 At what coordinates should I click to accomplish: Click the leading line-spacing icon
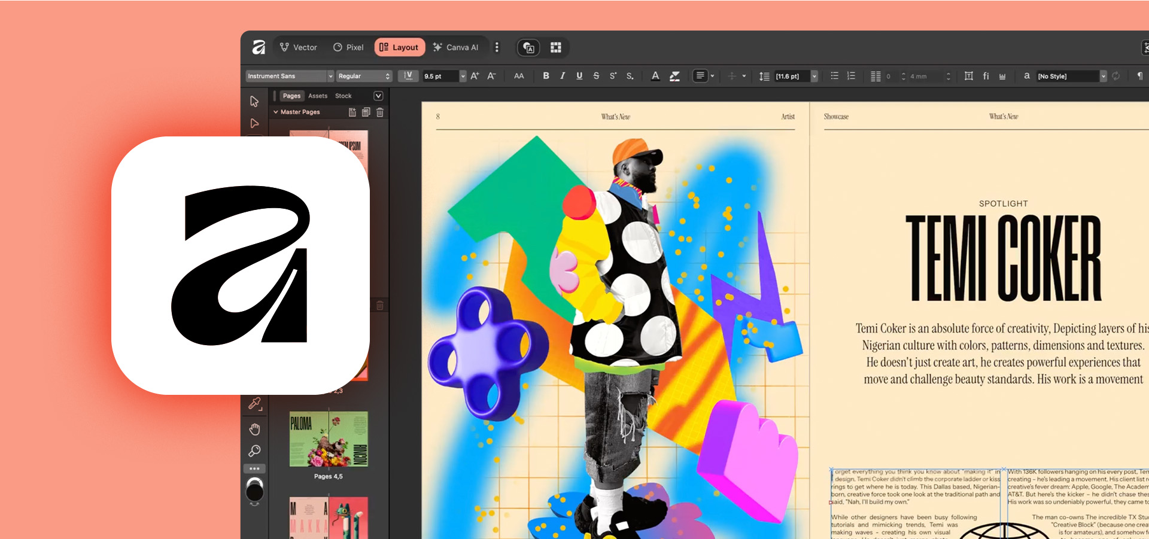tap(764, 76)
